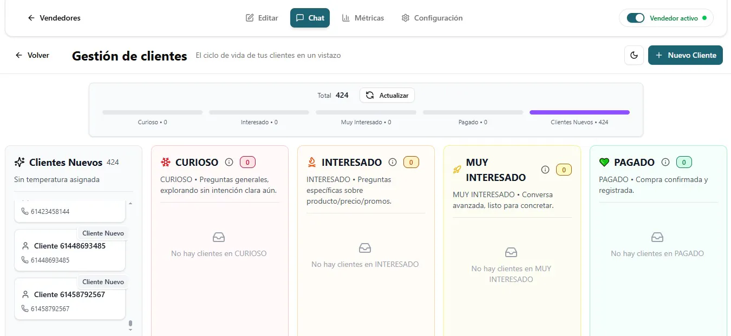Switch to the Chat tab
Image resolution: width=731 pixels, height=336 pixels.
[310, 18]
